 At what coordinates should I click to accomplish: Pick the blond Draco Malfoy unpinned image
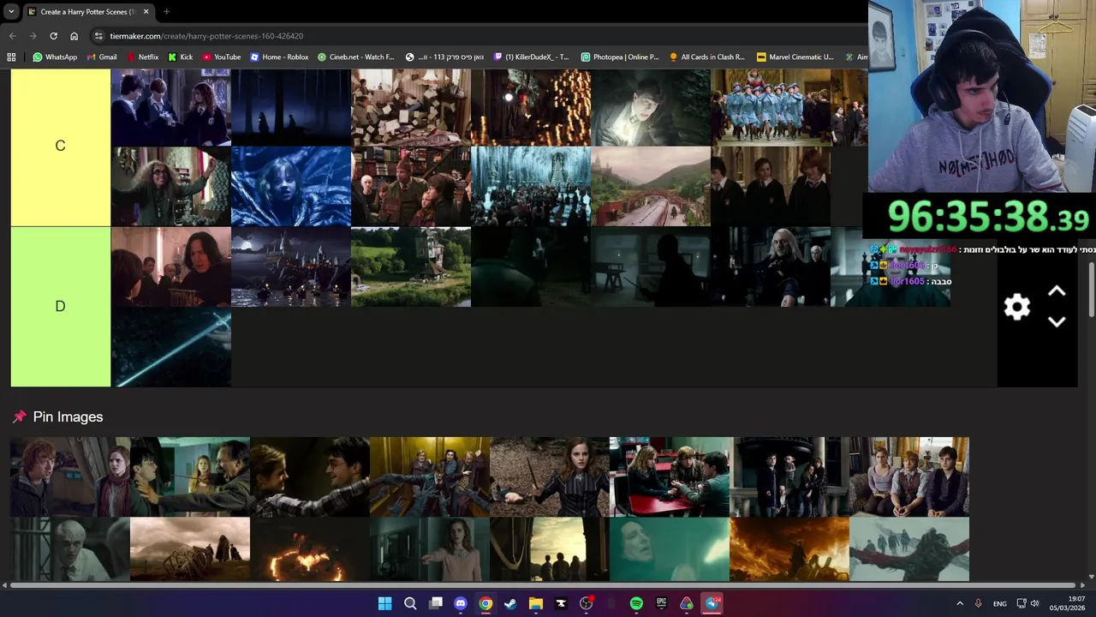70,549
